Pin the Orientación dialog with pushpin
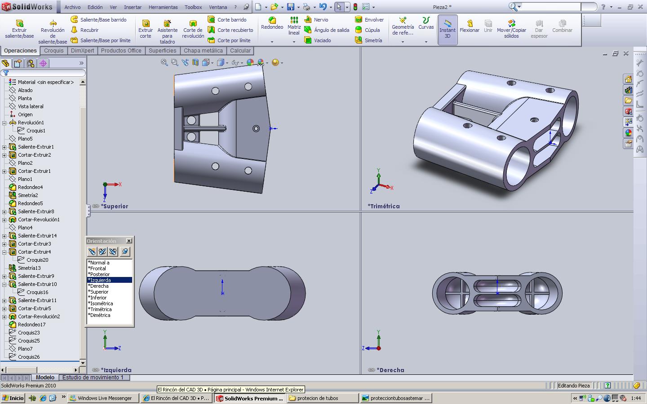The width and height of the screenshot is (647, 404). tap(125, 251)
